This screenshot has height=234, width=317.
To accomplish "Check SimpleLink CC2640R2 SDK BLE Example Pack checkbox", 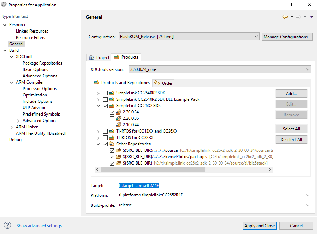I will pyautogui.click(x=105, y=99).
